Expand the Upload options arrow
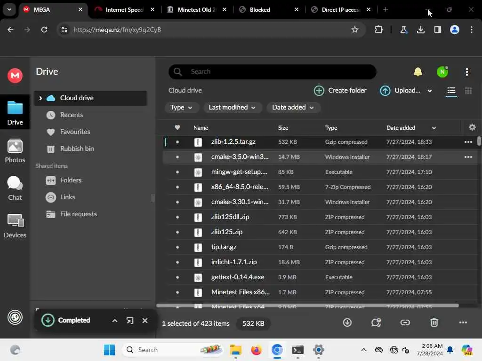This screenshot has height=361, width=482. coord(430,91)
